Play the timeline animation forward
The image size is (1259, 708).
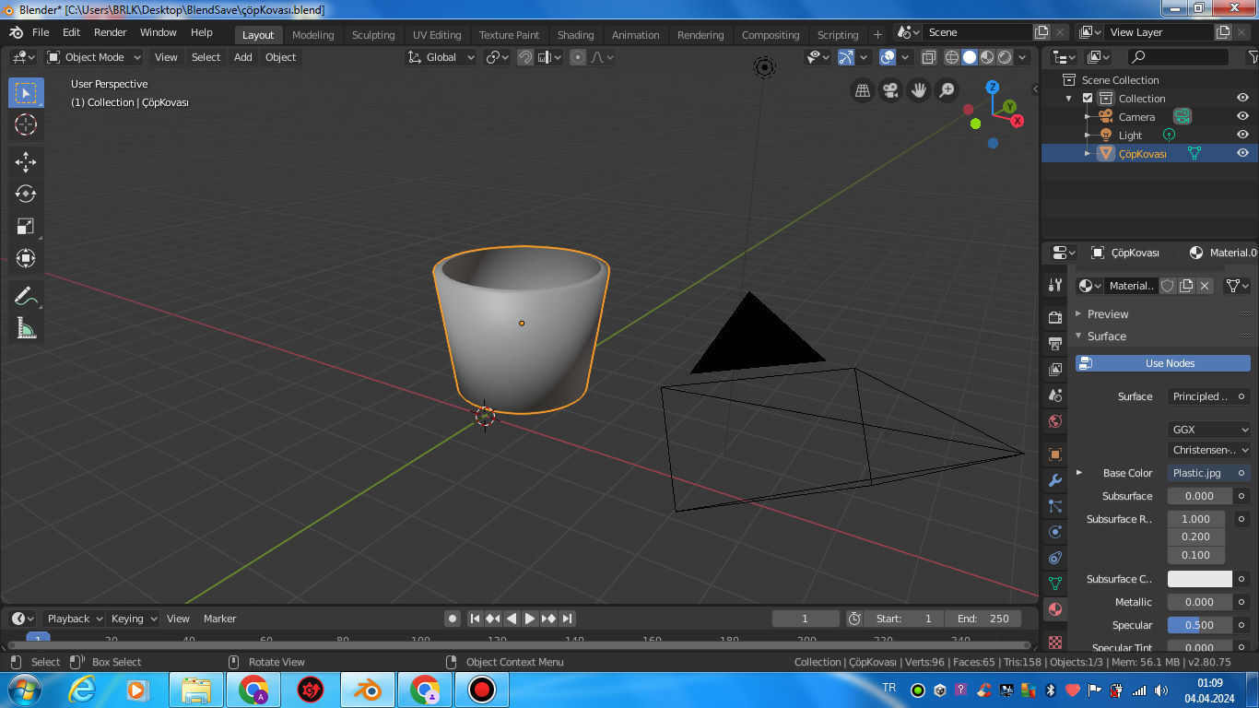pos(530,619)
